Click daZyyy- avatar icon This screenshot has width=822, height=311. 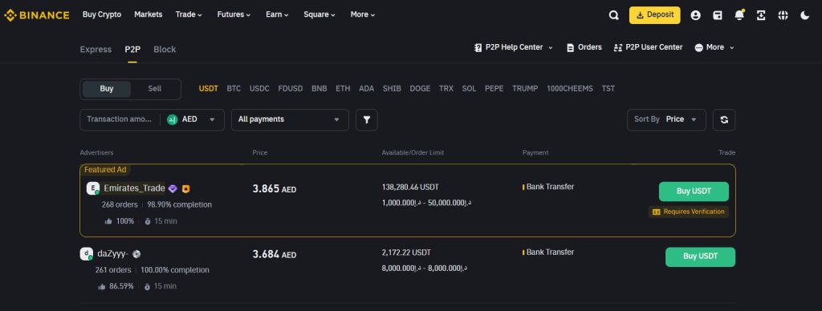click(x=87, y=254)
